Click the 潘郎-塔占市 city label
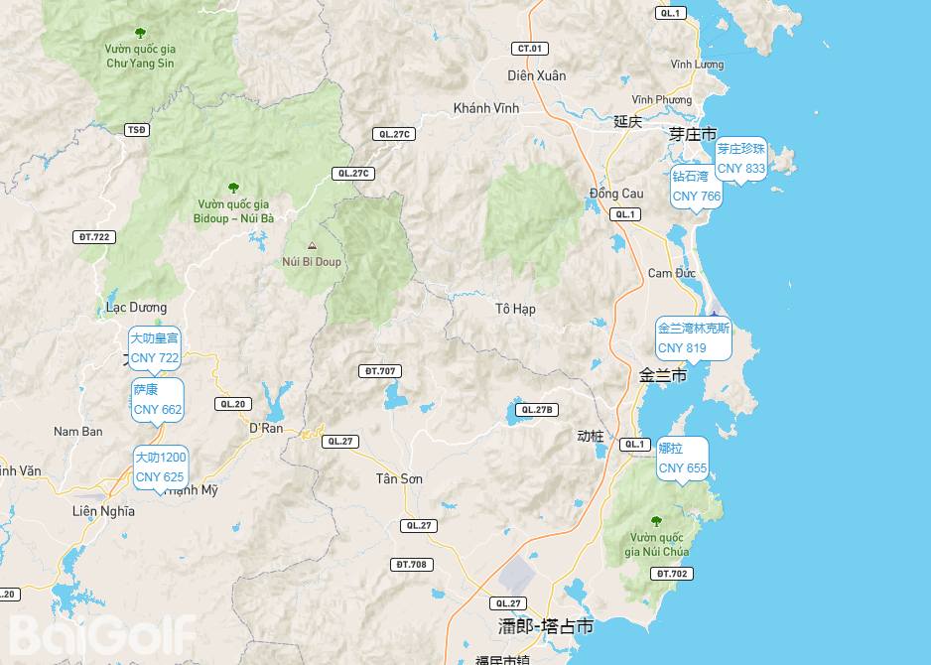Image resolution: width=931 pixels, height=665 pixels. coord(546,626)
